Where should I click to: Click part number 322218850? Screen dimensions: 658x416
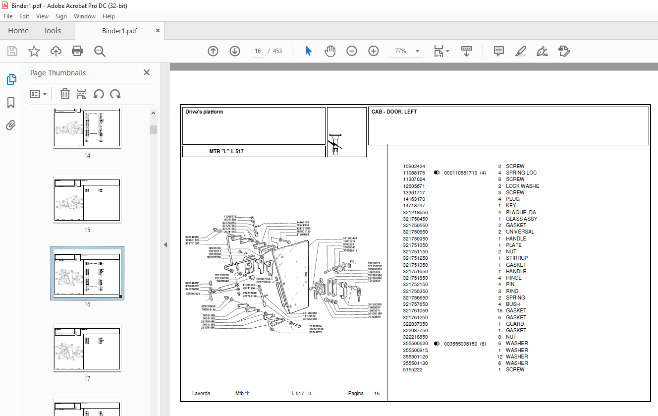click(x=415, y=337)
